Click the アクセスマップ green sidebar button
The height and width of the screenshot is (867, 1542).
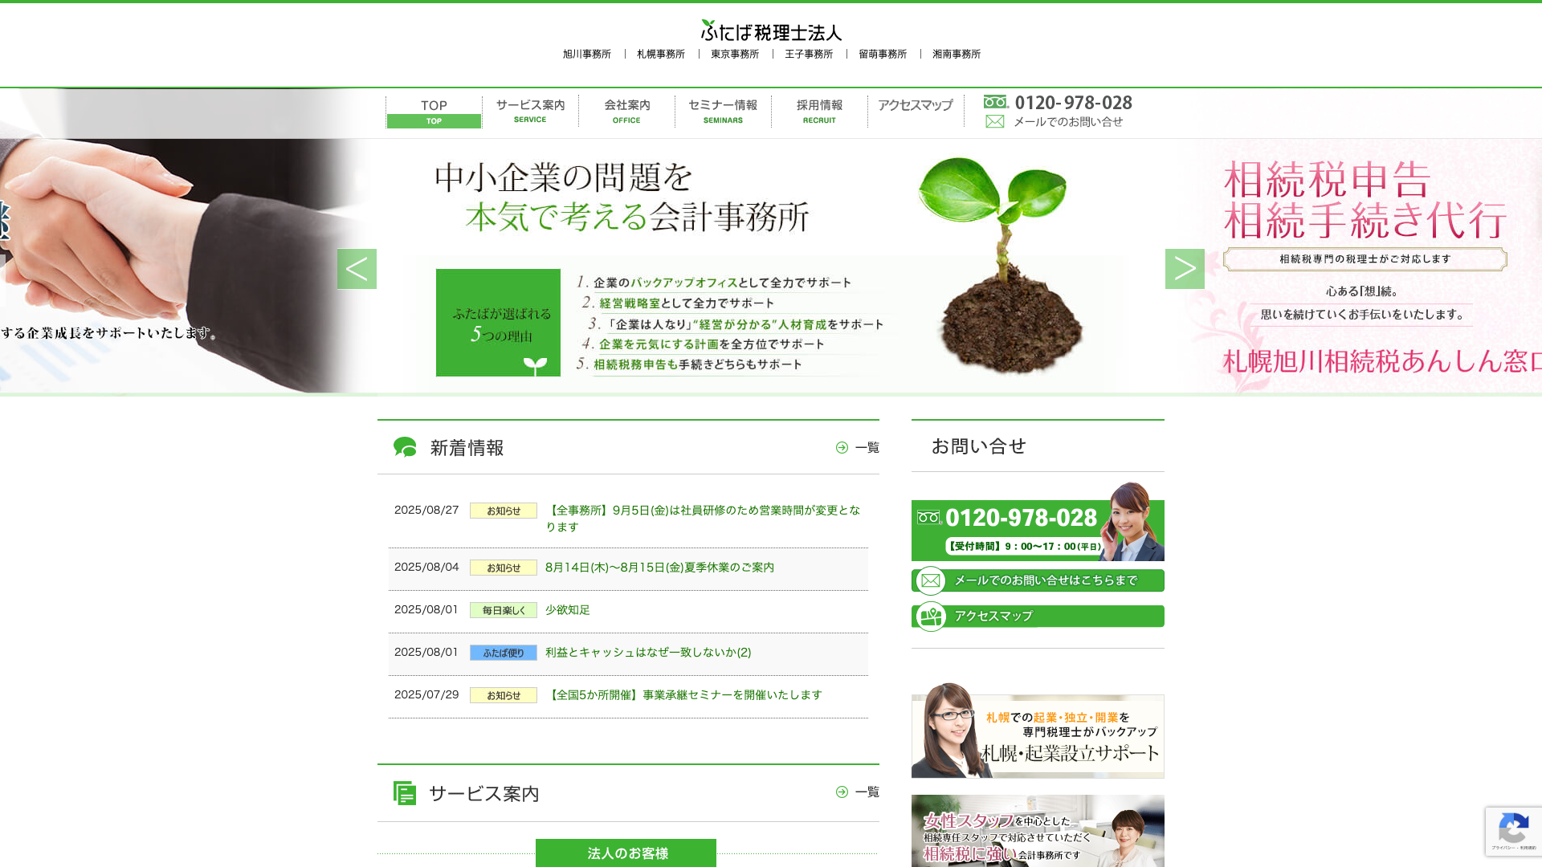point(1038,617)
